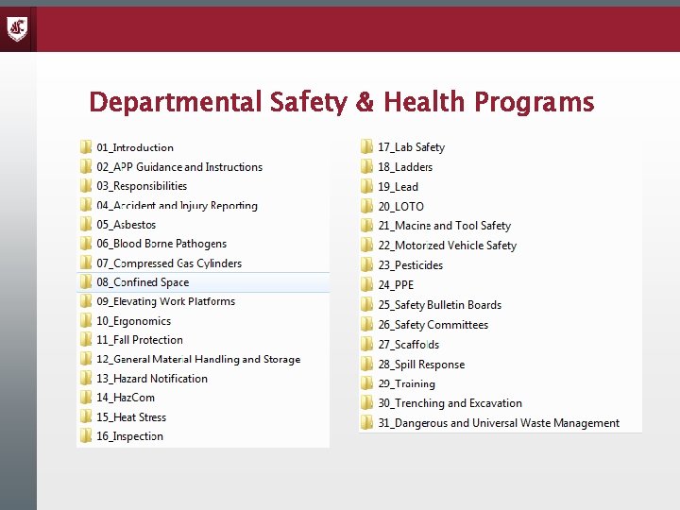Click folder icon beside 26_Safety Committees
The image size is (680, 510).
[366, 324]
